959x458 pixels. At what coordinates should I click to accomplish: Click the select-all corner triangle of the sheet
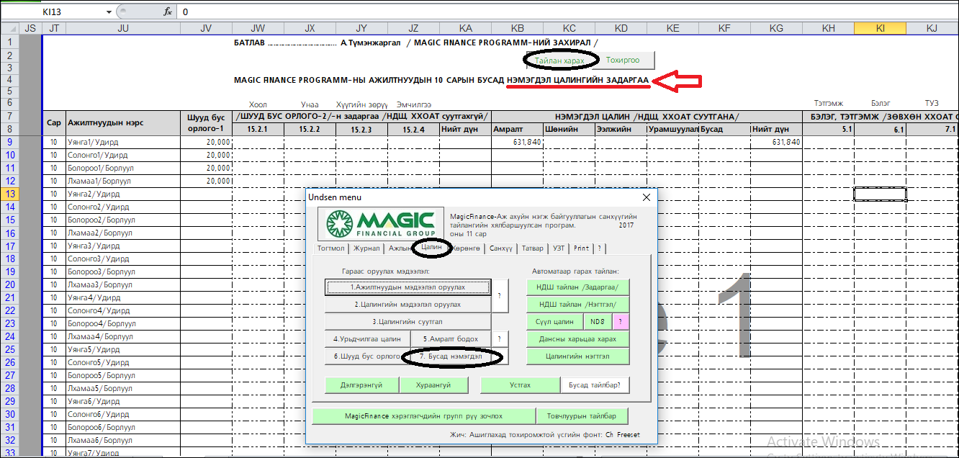pyautogui.click(x=9, y=28)
